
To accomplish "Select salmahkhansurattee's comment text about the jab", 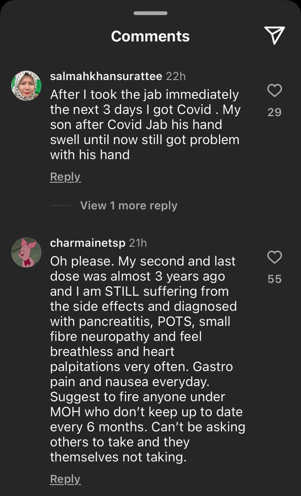I will point(145,124).
